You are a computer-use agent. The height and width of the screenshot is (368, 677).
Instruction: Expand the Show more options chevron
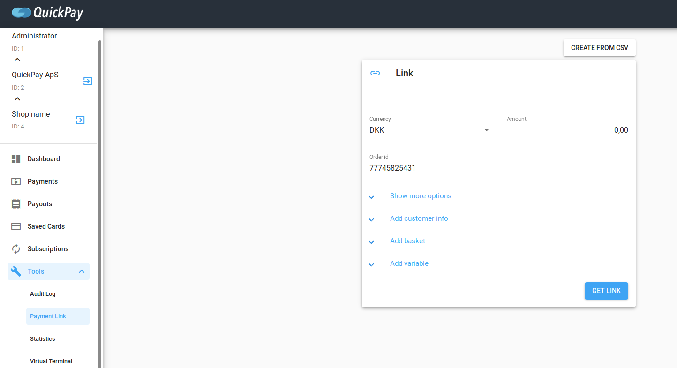click(x=371, y=197)
